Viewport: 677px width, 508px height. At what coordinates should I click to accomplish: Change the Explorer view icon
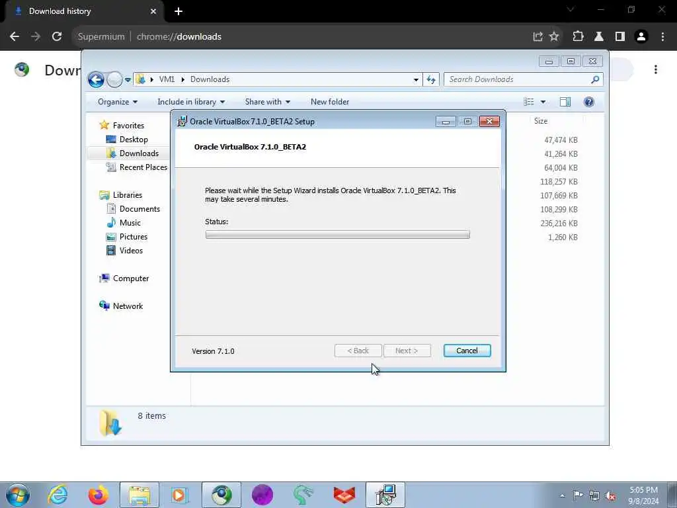click(528, 102)
